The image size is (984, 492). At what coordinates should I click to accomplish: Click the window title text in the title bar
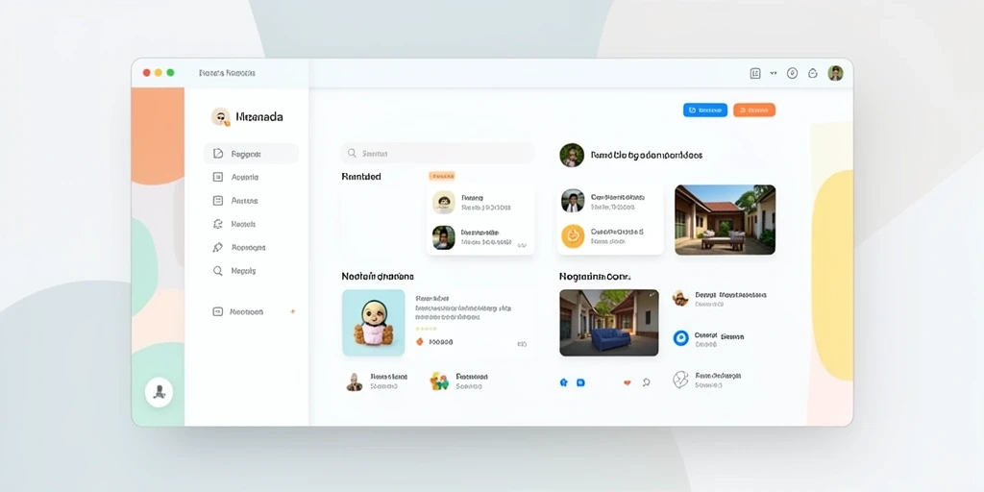coord(227,73)
